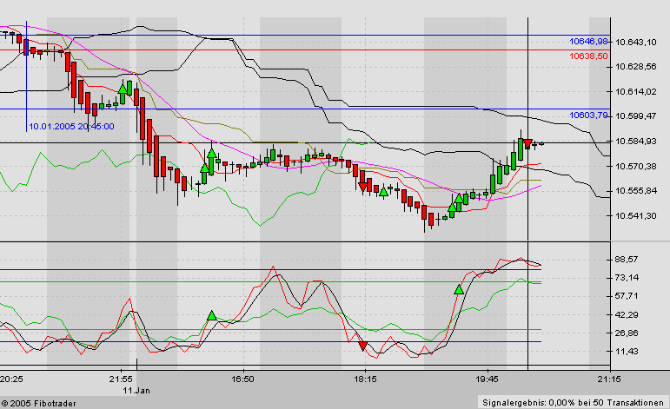The width and height of the screenshot is (670, 409).
Task: Click the green buy arrow on the price chart right of the 18:15 sell arrow
Action: coord(384,191)
